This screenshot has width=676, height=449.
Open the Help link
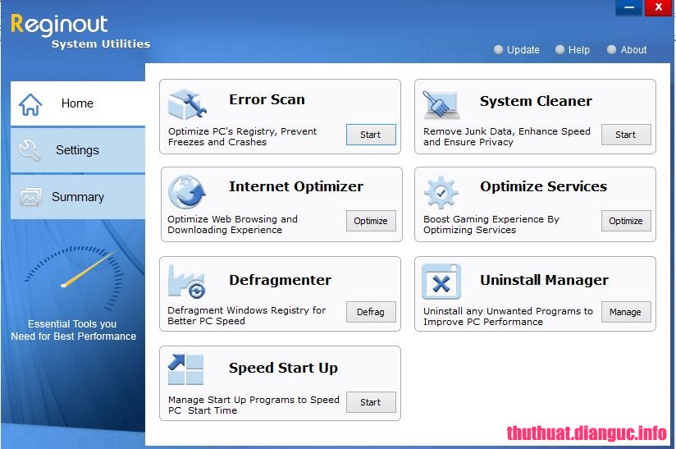pyautogui.click(x=578, y=50)
